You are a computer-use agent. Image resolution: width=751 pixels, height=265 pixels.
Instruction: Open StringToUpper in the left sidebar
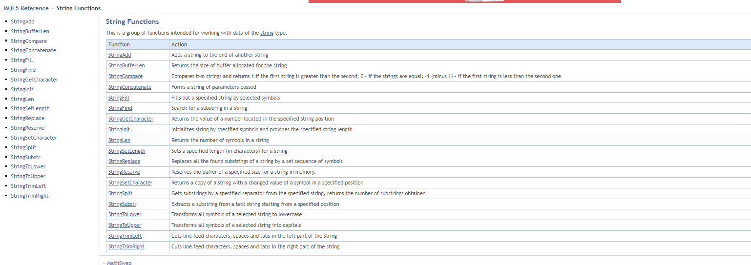[x=28, y=176]
